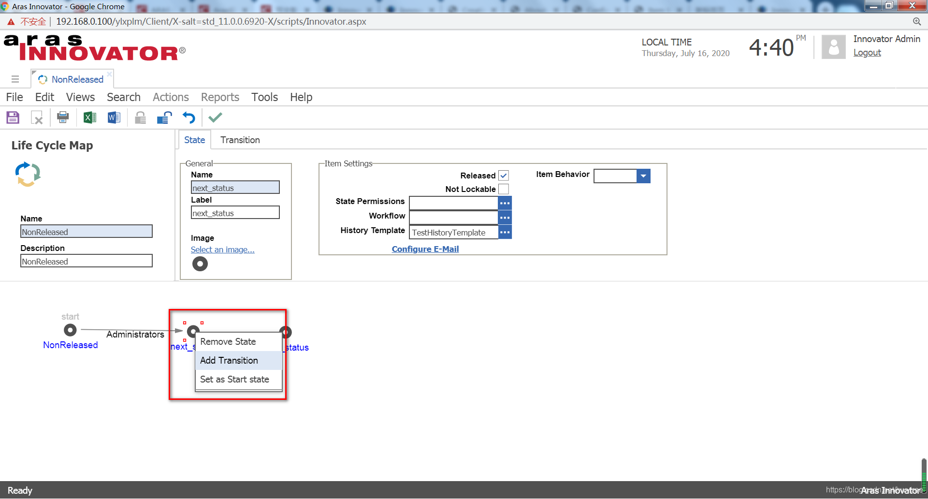Image resolution: width=928 pixels, height=499 pixels.
Task: Click the green checkmark Promote icon
Action: pyautogui.click(x=215, y=117)
